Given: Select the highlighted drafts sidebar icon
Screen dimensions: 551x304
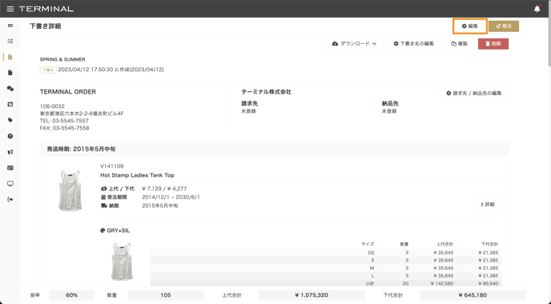Looking at the screenshot, I should 10,57.
